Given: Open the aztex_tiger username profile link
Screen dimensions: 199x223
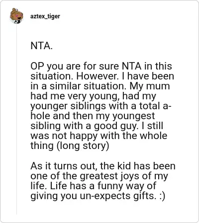Looking at the screenshot, I should pos(45,16).
